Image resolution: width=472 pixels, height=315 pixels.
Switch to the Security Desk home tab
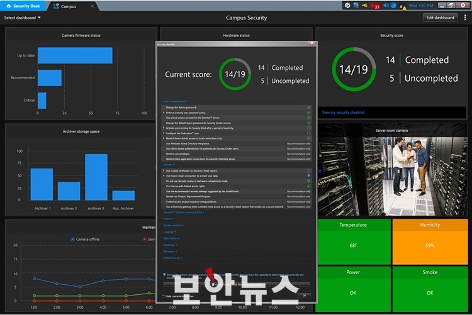23,6
